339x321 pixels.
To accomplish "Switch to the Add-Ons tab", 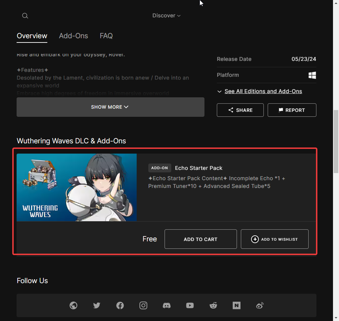I will pos(73,36).
